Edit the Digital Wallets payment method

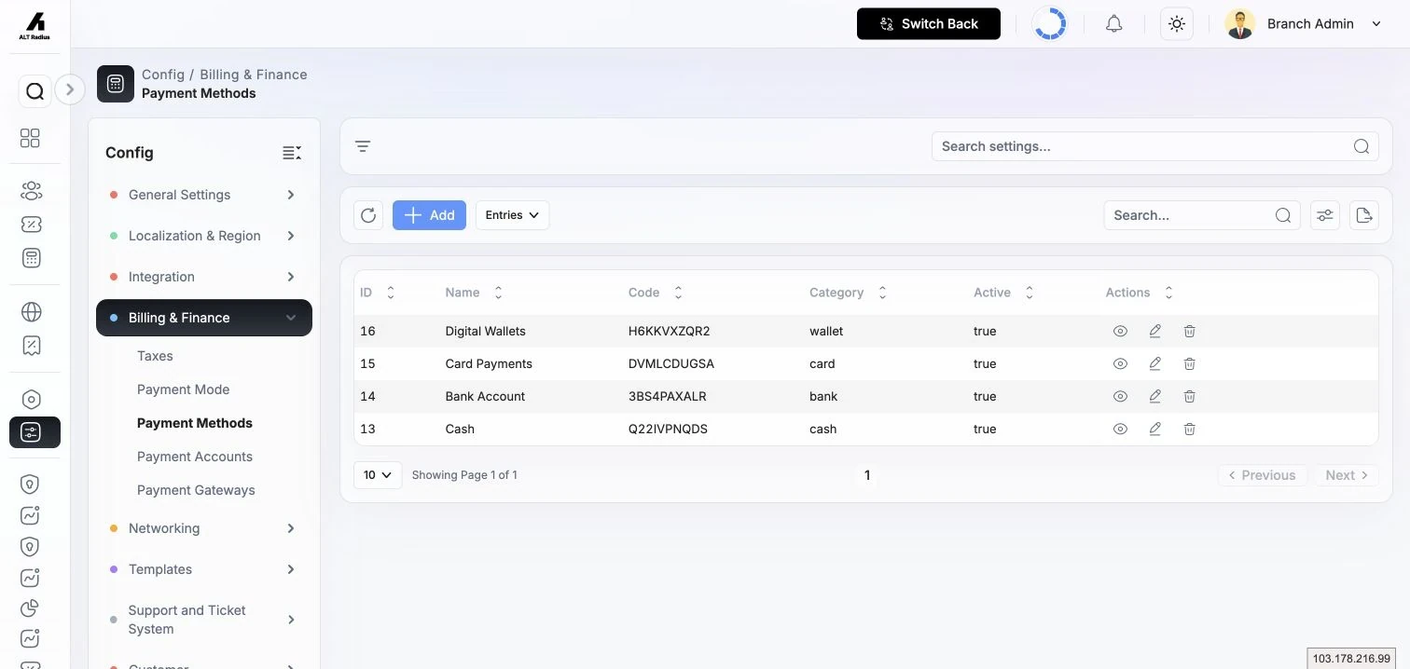(x=1155, y=331)
